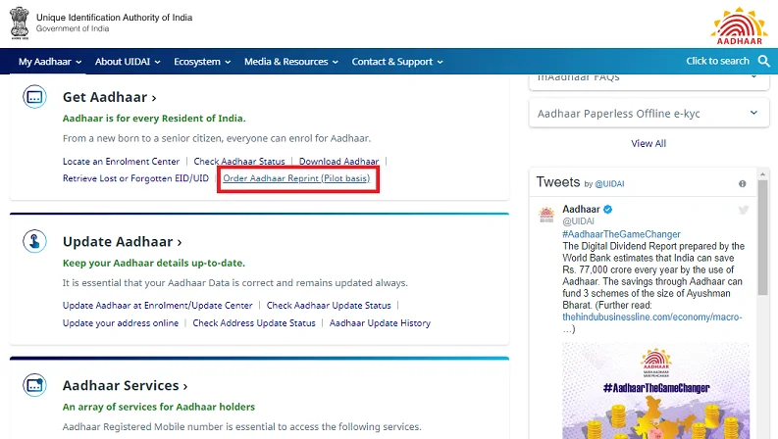Click the Aadhaar logo at top right
Image resolution: width=778 pixels, height=439 pixels.
pos(739,25)
